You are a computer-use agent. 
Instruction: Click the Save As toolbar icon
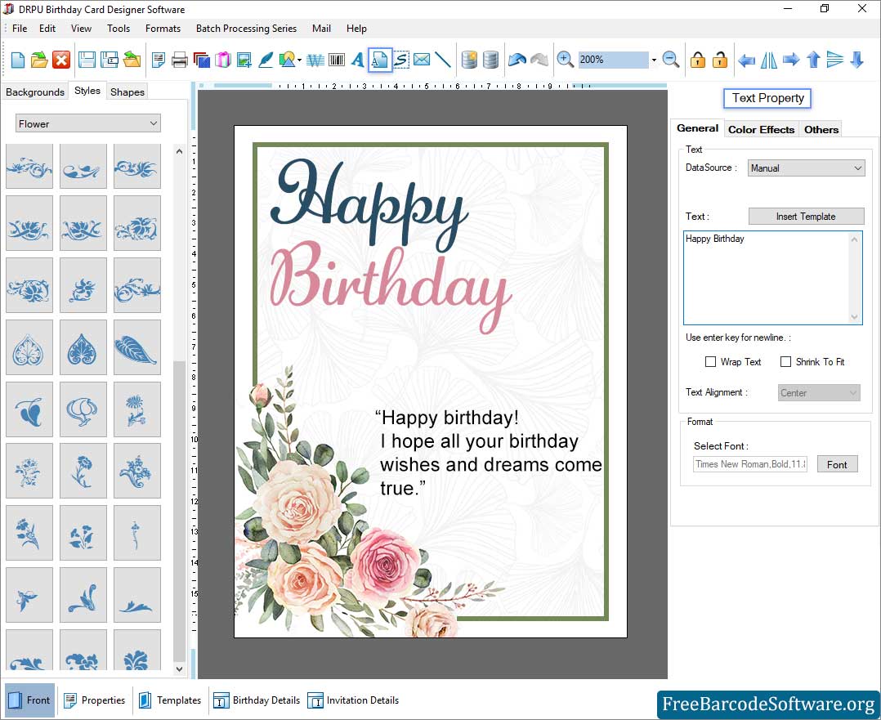point(109,60)
